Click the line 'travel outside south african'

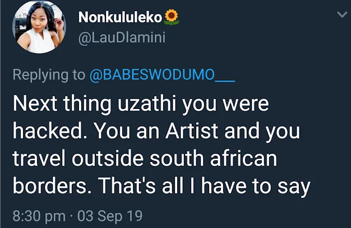click(x=145, y=158)
